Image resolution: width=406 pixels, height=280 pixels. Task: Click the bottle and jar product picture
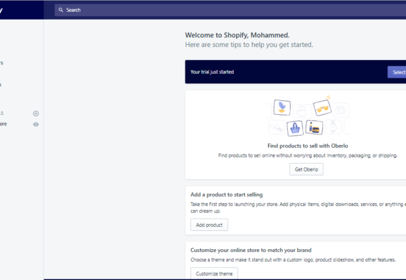click(x=314, y=127)
